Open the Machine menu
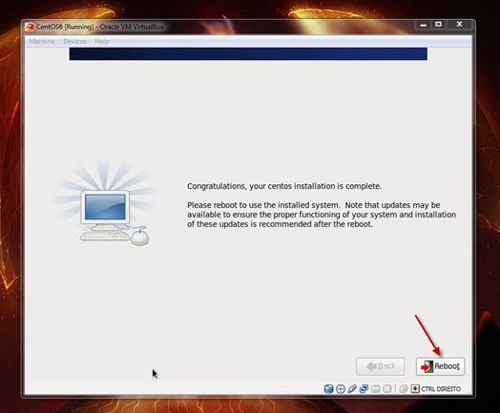Screen dimensions: 500x413 [x=42, y=41]
